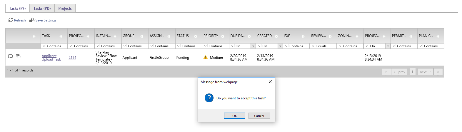Open PRIORITY column settings gear
Viewport: 462px width, 132px height.
click(223, 36)
